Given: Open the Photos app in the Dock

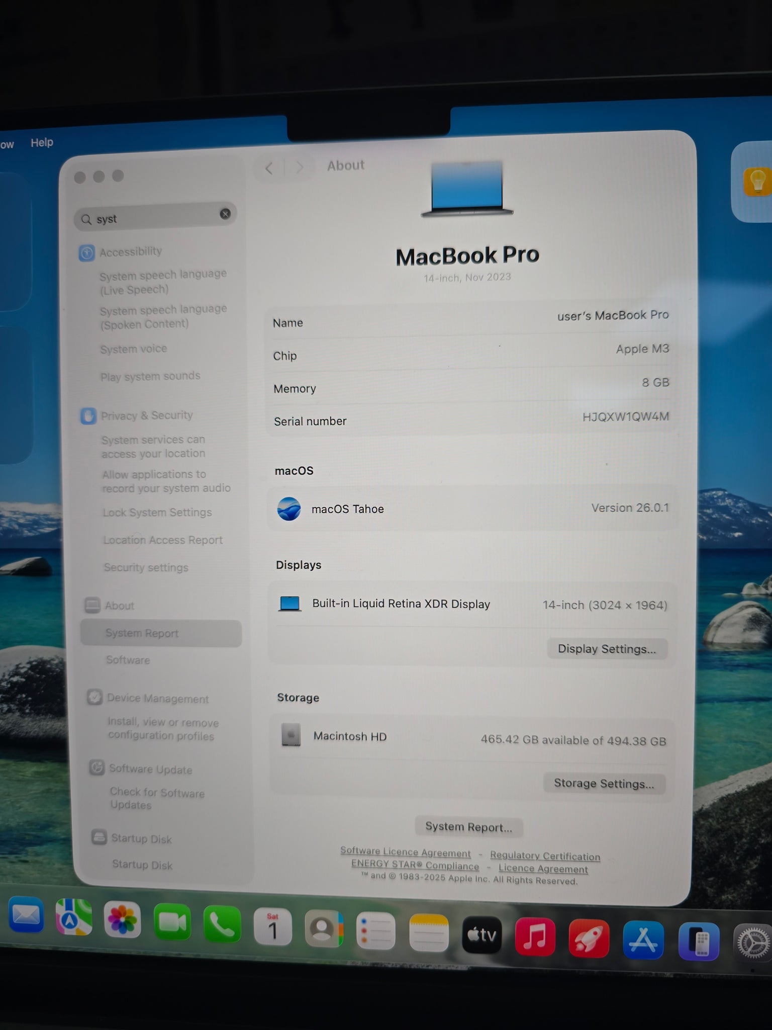Looking at the screenshot, I should [x=123, y=920].
